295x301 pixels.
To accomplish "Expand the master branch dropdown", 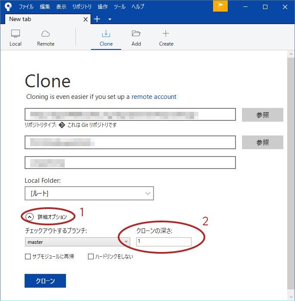I will (x=126, y=242).
